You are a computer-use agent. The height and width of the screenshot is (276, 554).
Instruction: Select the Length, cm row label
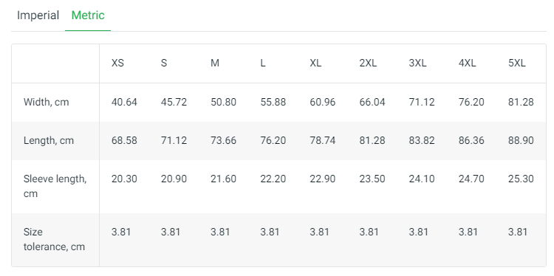tap(49, 140)
